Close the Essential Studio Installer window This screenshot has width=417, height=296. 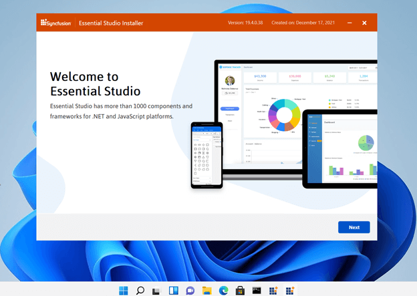click(x=364, y=23)
